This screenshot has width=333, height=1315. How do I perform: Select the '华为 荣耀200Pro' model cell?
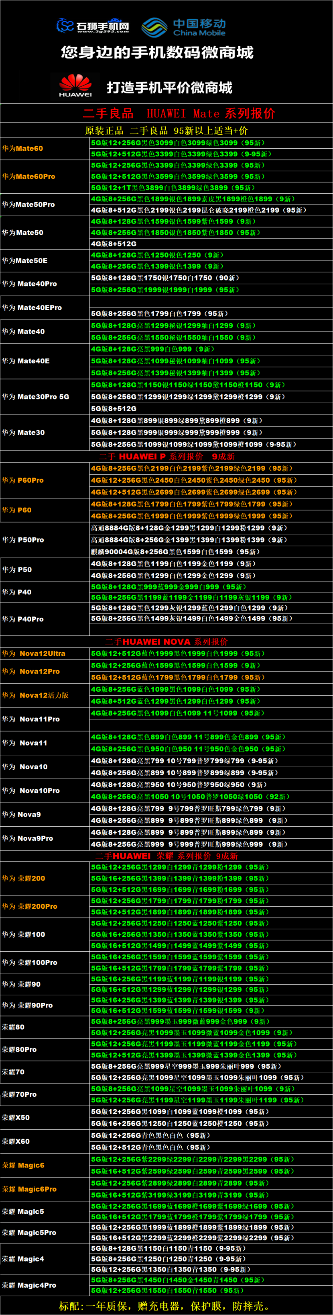[45, 907]
